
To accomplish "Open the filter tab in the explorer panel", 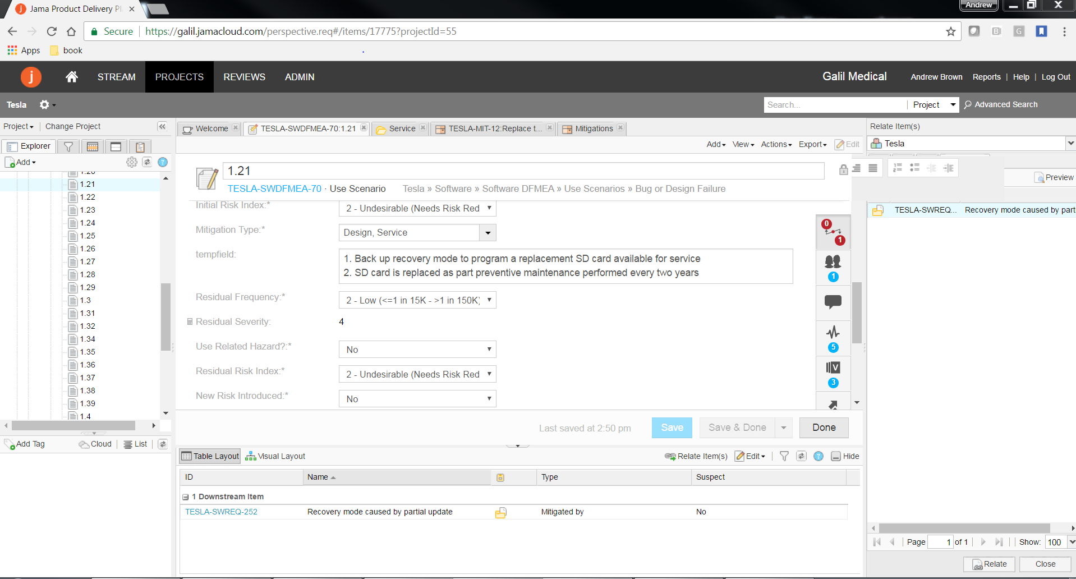I will (x=68, y=146).
